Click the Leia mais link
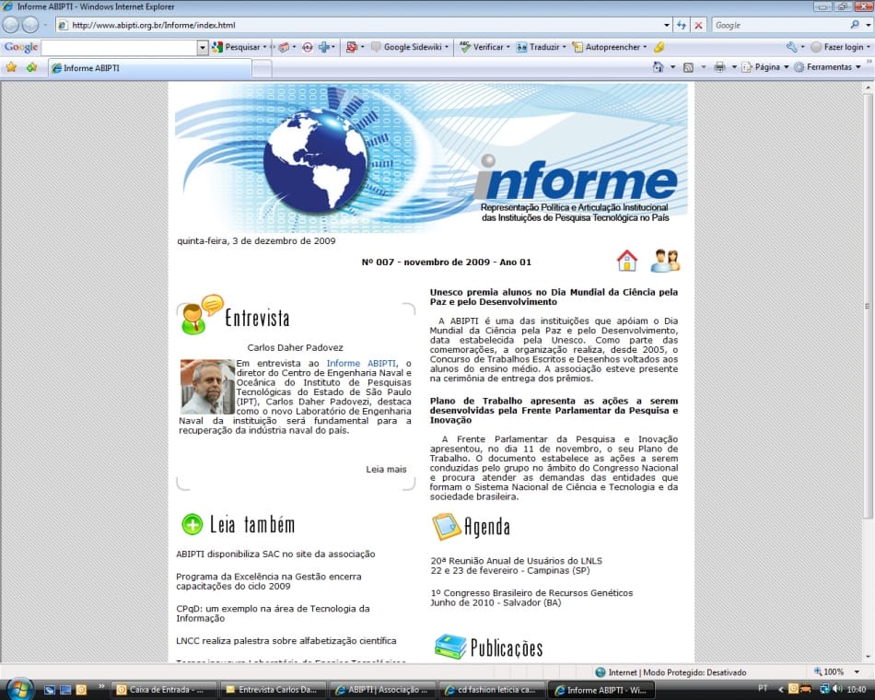 388,469
